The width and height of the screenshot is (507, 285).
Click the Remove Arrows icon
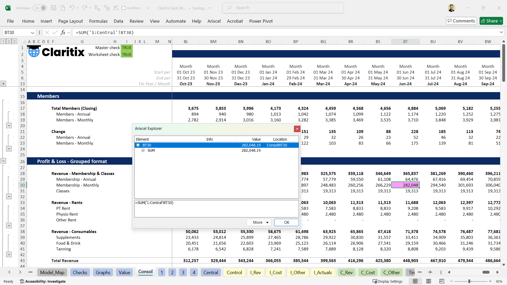coord(116,8)
